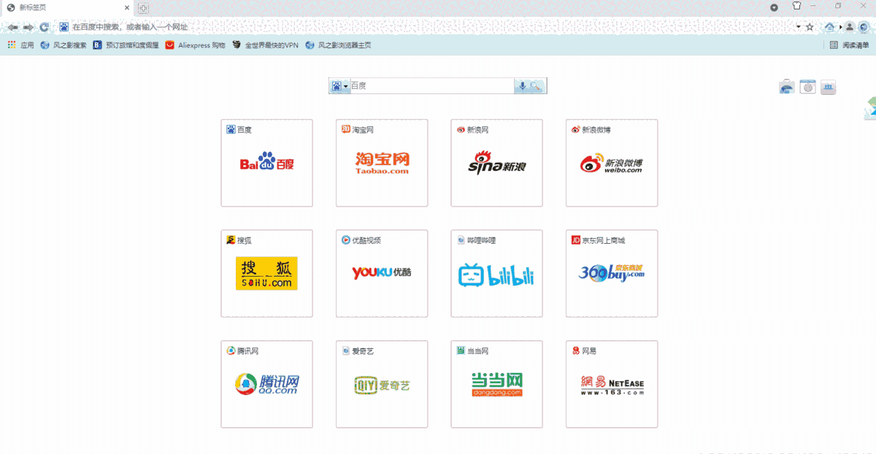Click the forward navigation arrow
The width and height of the screenshot is (876, 454).
coord(28,27)
